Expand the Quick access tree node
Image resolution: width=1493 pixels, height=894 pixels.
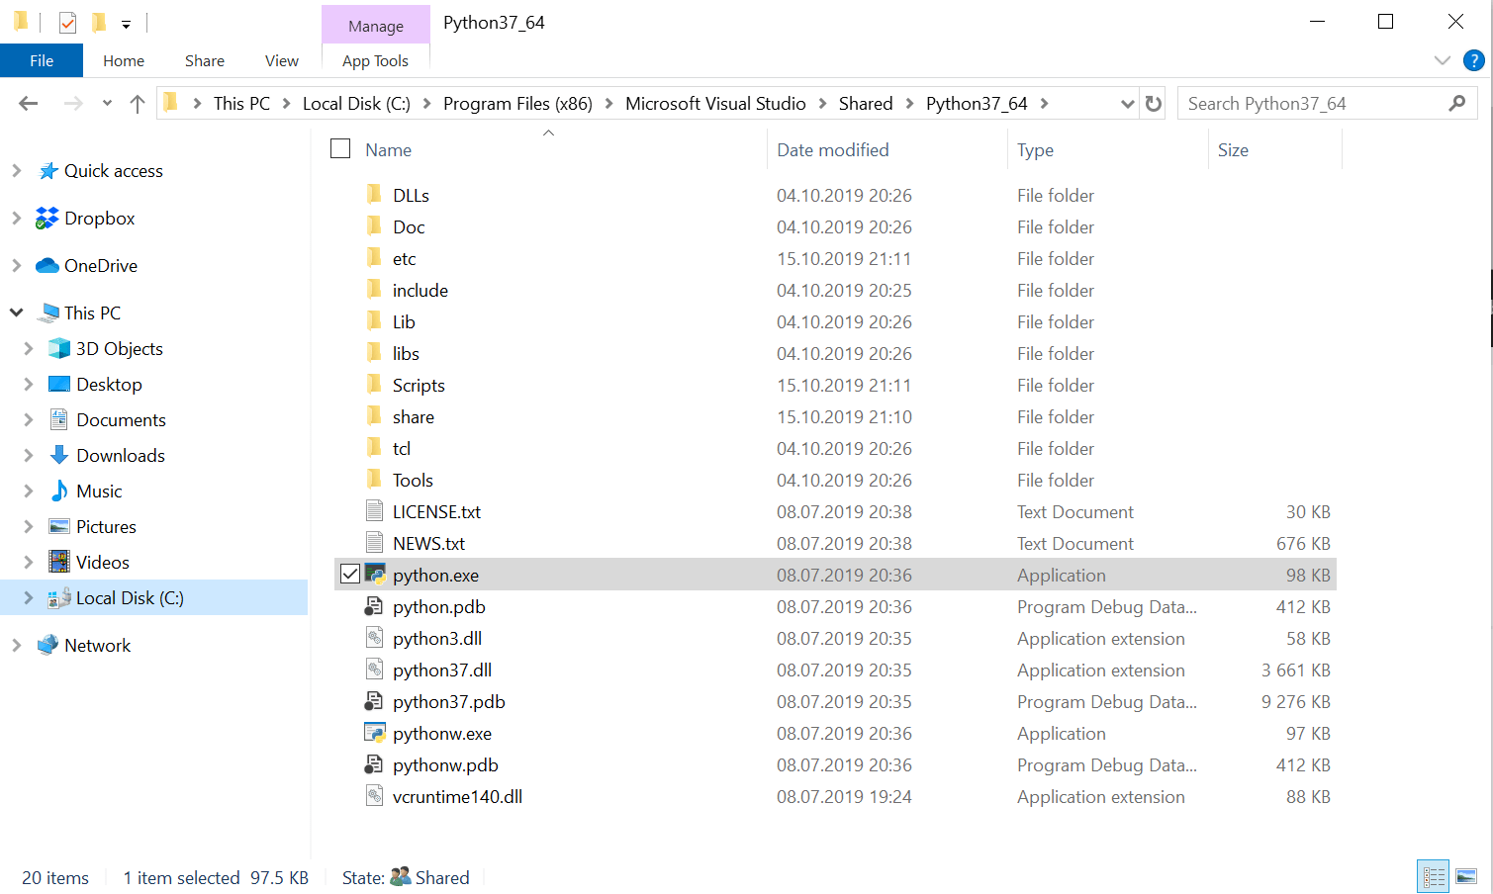click(x=16, y=170)
